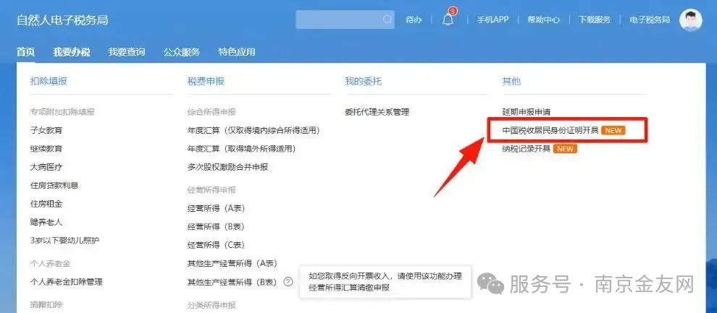Open 手机APP link in header

[x=492, y=20]
